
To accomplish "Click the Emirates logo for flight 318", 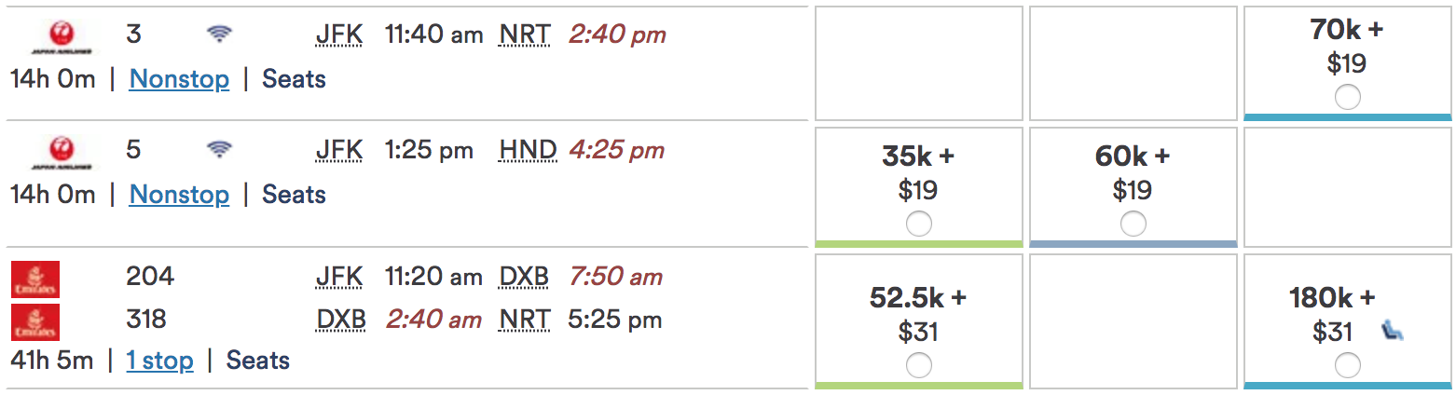I will point(35,321).
